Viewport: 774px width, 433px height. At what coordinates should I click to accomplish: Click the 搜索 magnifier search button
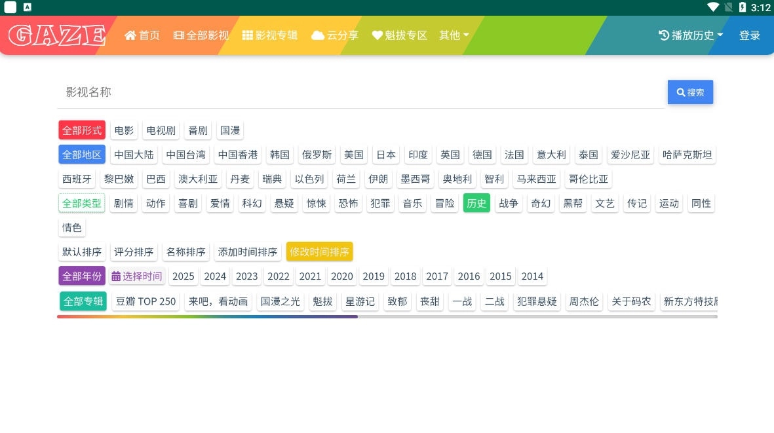click(x=690, y=92)
